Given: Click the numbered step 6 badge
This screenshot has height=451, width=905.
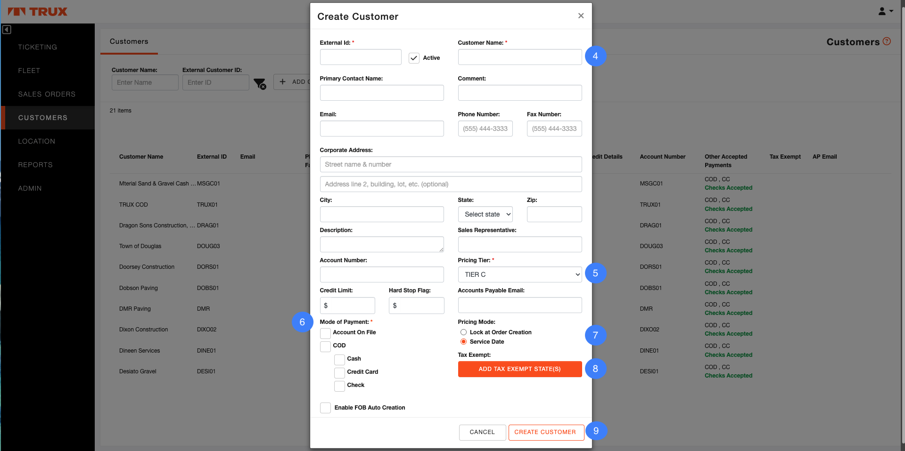Looking at the screenshot, I should 302,322.
